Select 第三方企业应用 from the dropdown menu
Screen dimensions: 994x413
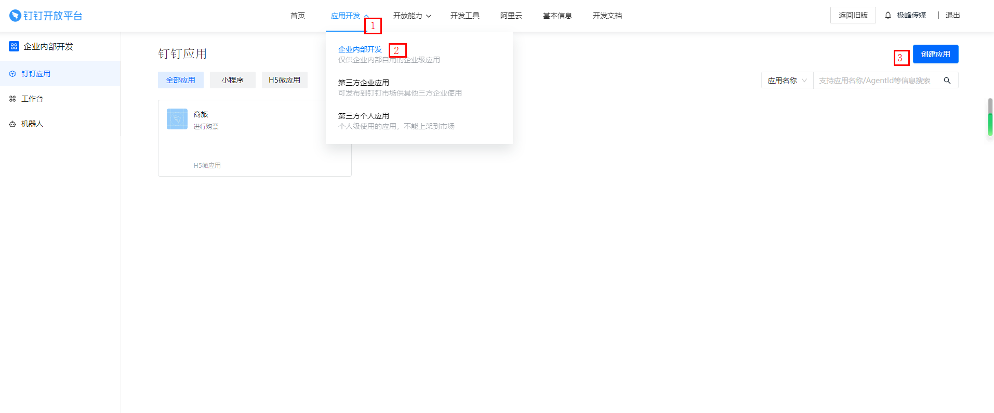364,83
